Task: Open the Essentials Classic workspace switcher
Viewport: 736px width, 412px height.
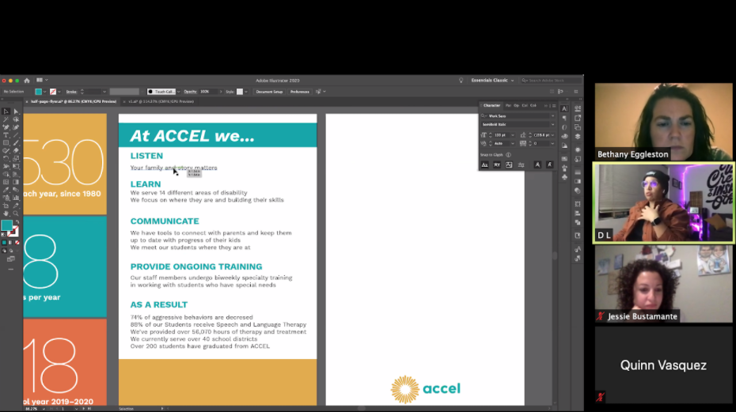Action: coord(492,80)
